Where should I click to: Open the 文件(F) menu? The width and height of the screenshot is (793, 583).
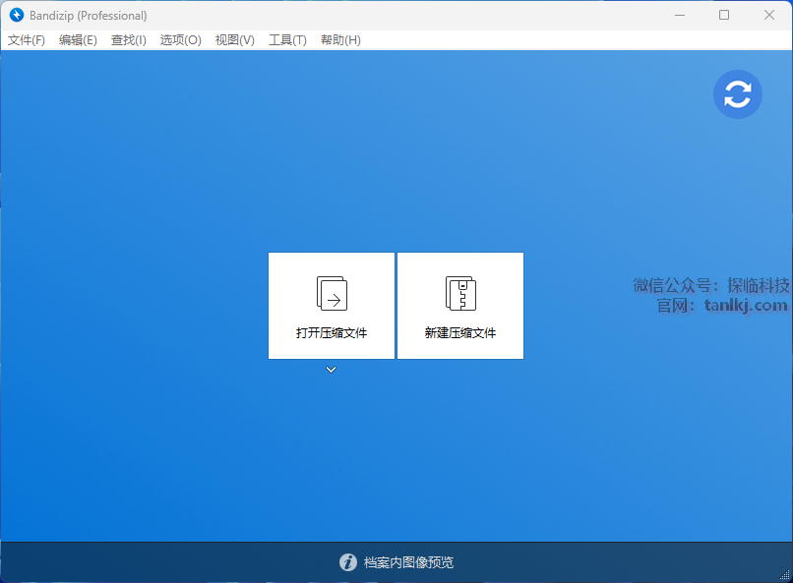click(27, 40)
